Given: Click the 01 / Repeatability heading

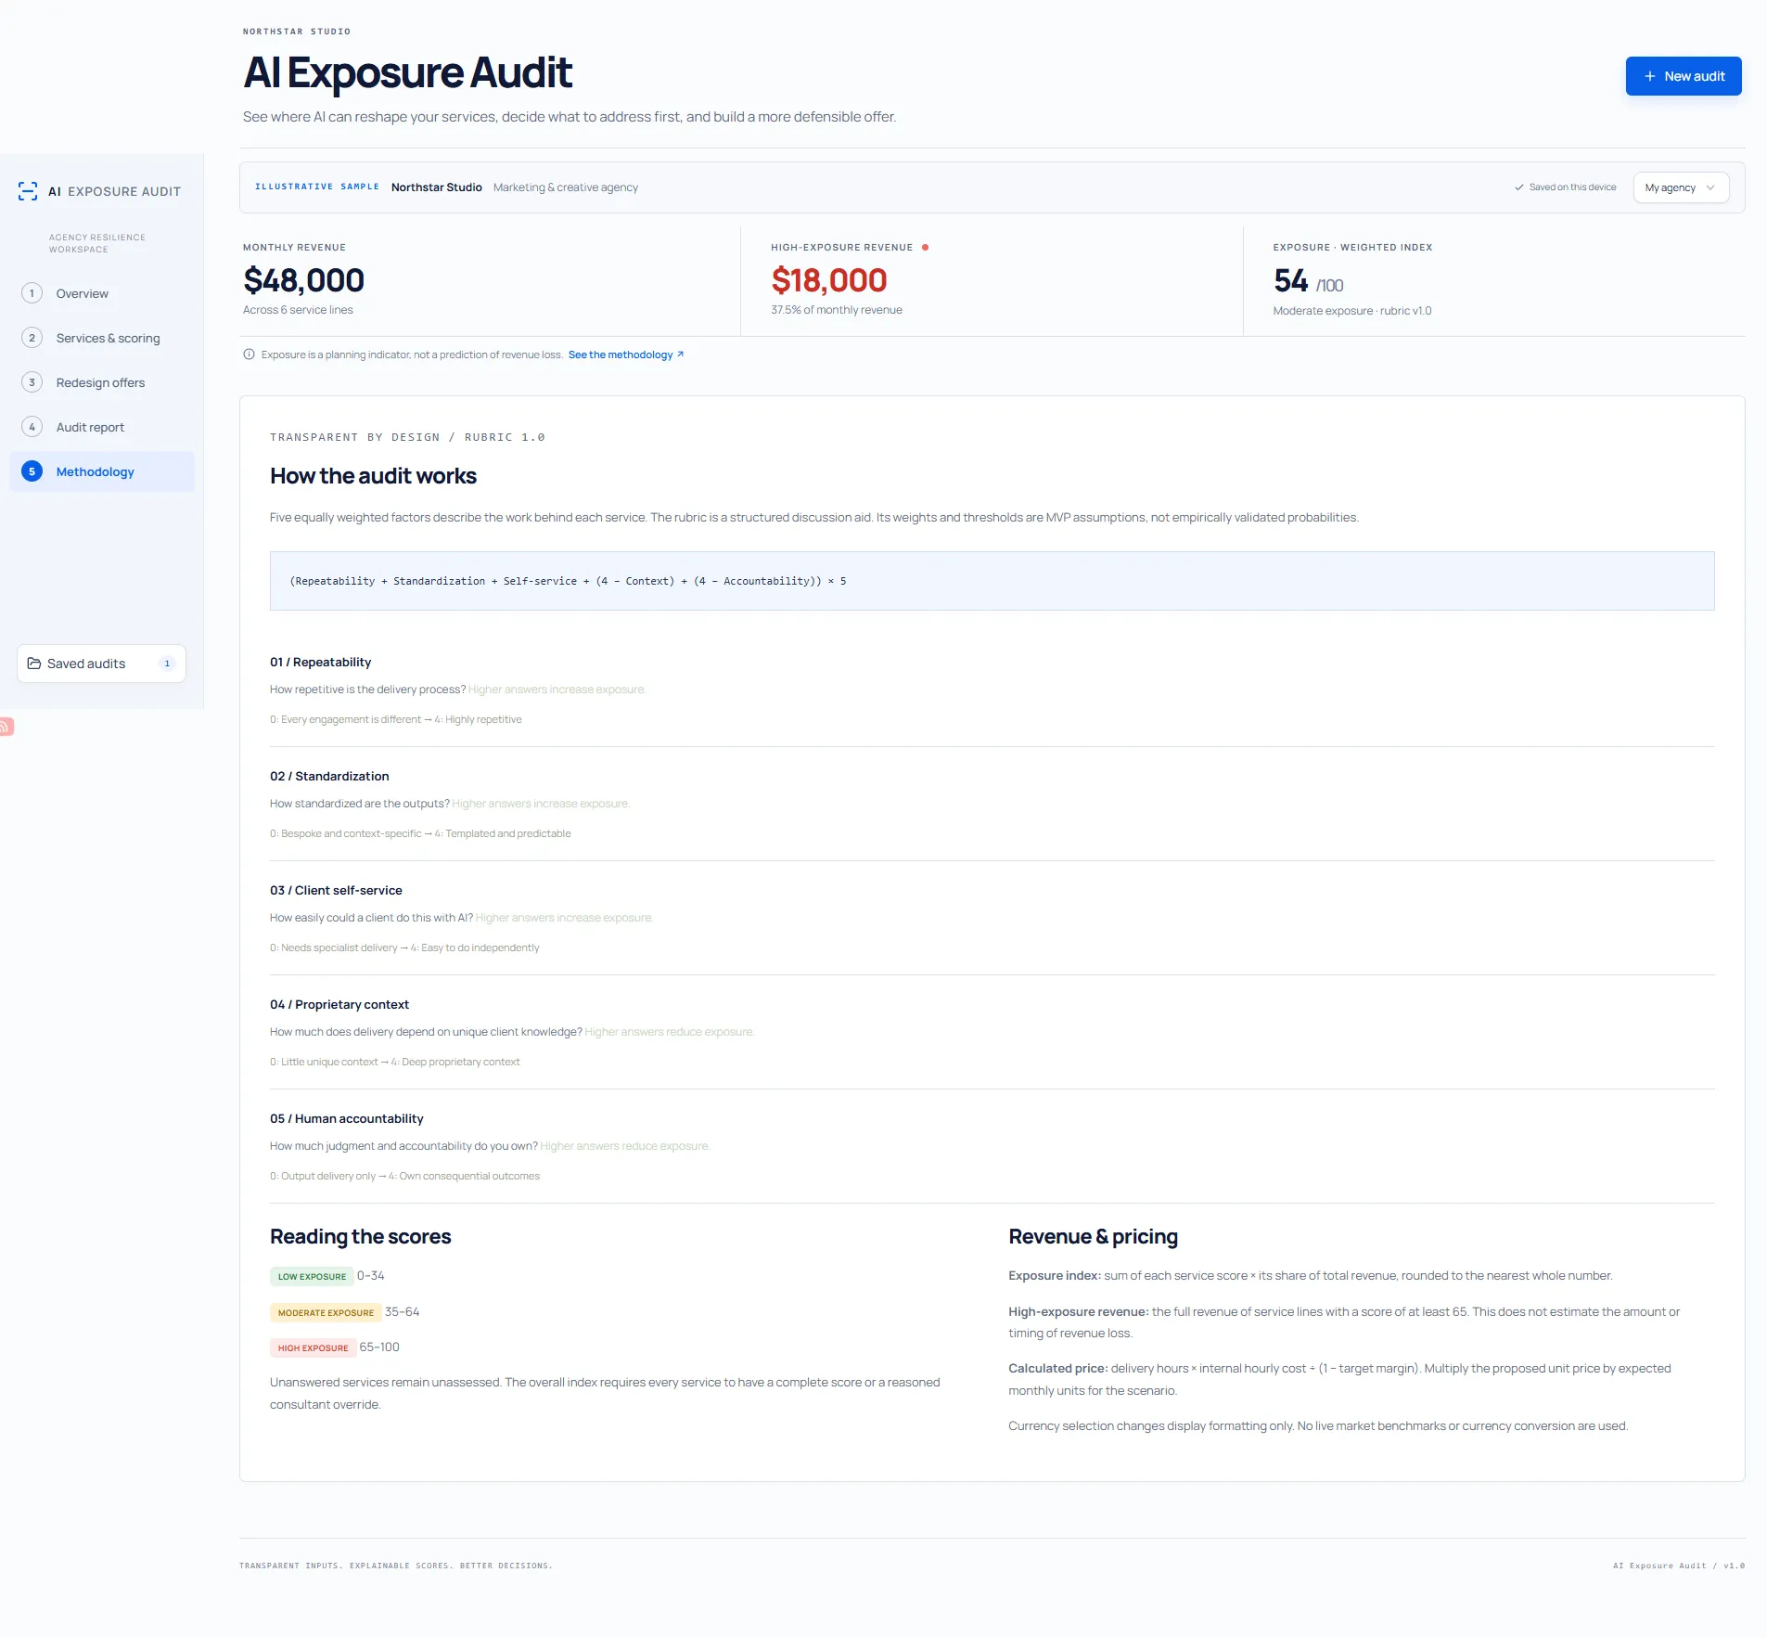Looking at the screenshot, I should tap(320, 662).
